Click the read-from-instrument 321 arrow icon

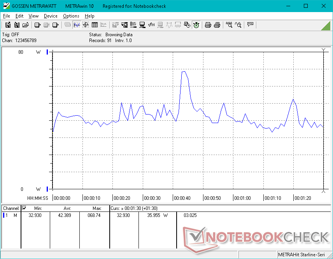pyautogui.click(x=38, y=25)
